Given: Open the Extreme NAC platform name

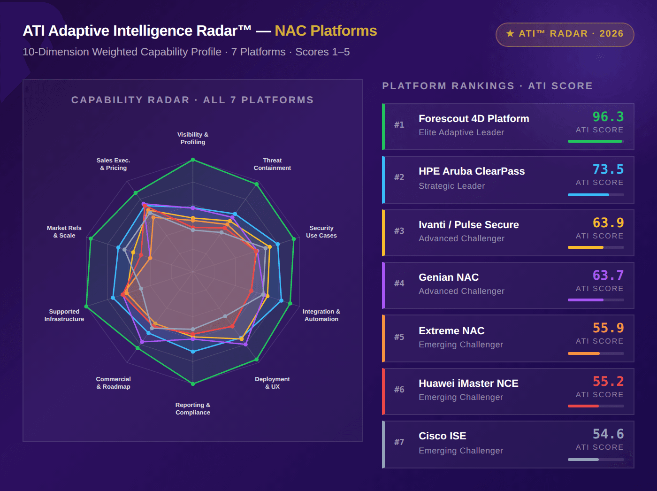Looking at the screenshot, I should pyautogui.click(x=451, y=331).
